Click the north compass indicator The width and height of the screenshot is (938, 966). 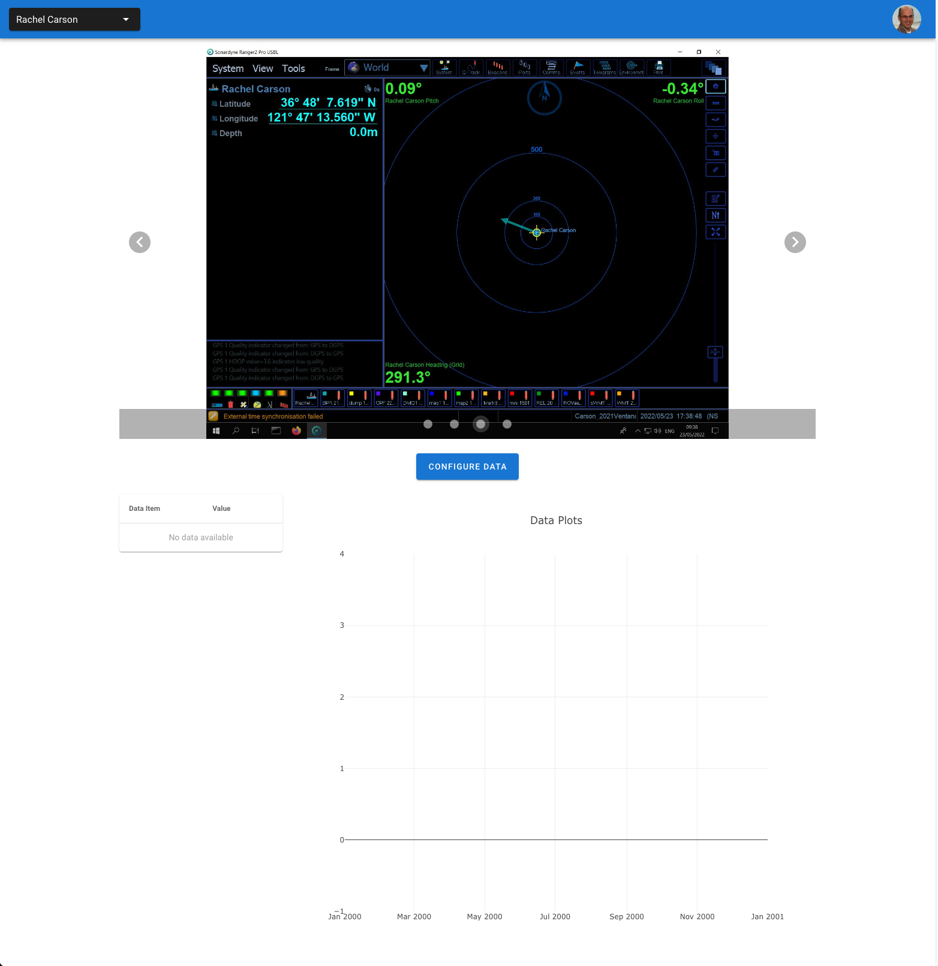[545, 97]
